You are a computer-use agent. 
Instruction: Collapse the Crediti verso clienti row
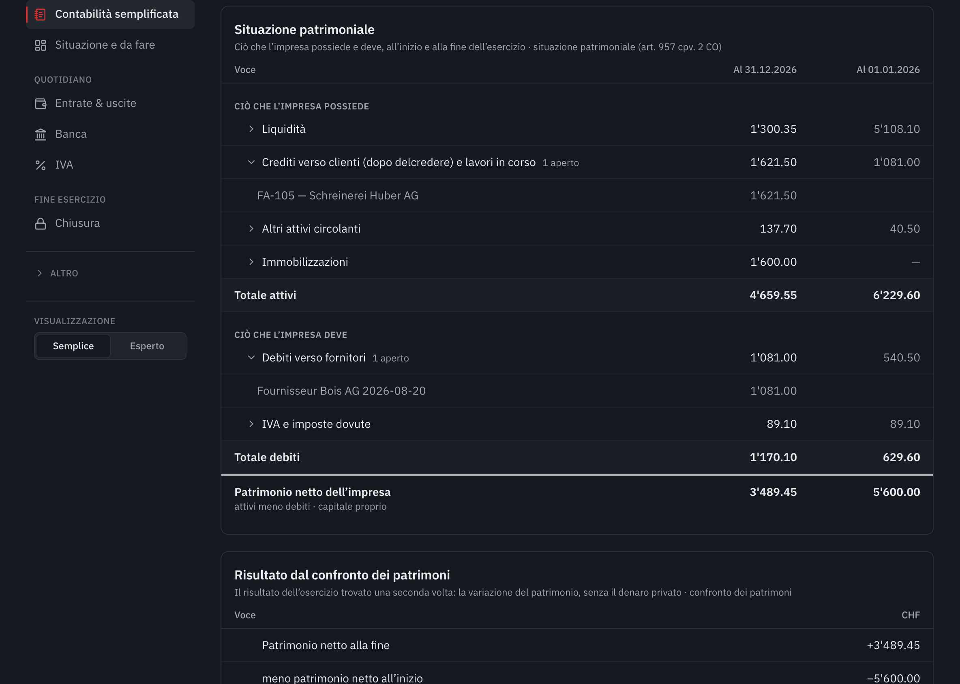tap(251, 162)
